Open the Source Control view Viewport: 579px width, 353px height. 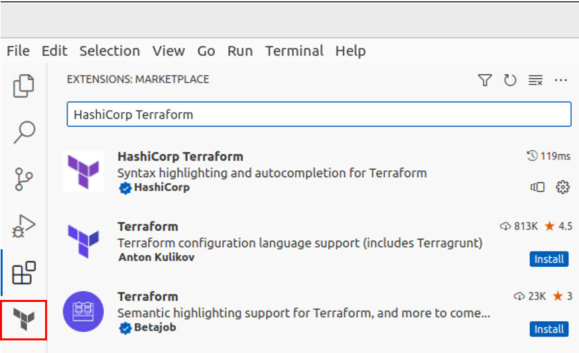(x=24, y=179)
